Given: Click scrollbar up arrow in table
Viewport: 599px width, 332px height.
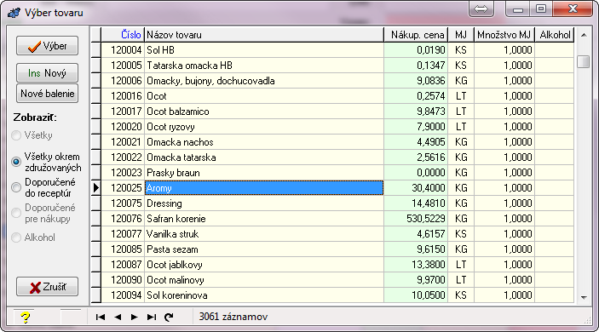Looking at the screenshot, I should [x=584, y=35].
